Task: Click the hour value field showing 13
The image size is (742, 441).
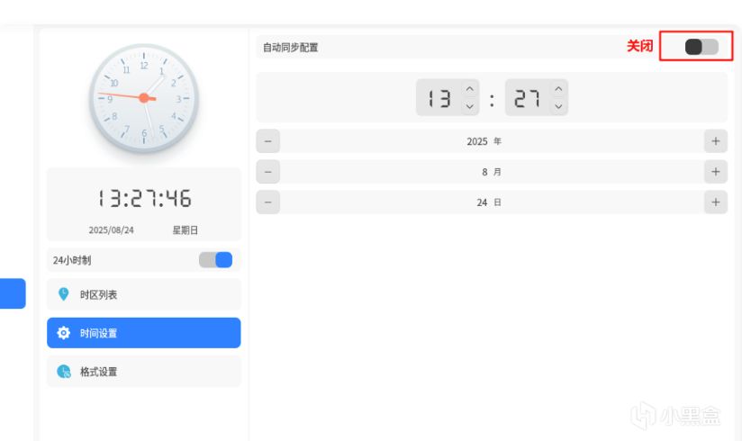Action: pos(439,98)
